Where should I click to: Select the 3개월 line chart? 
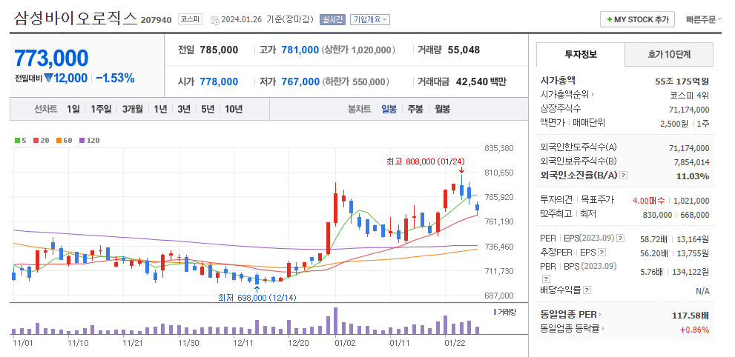[133, 109]
